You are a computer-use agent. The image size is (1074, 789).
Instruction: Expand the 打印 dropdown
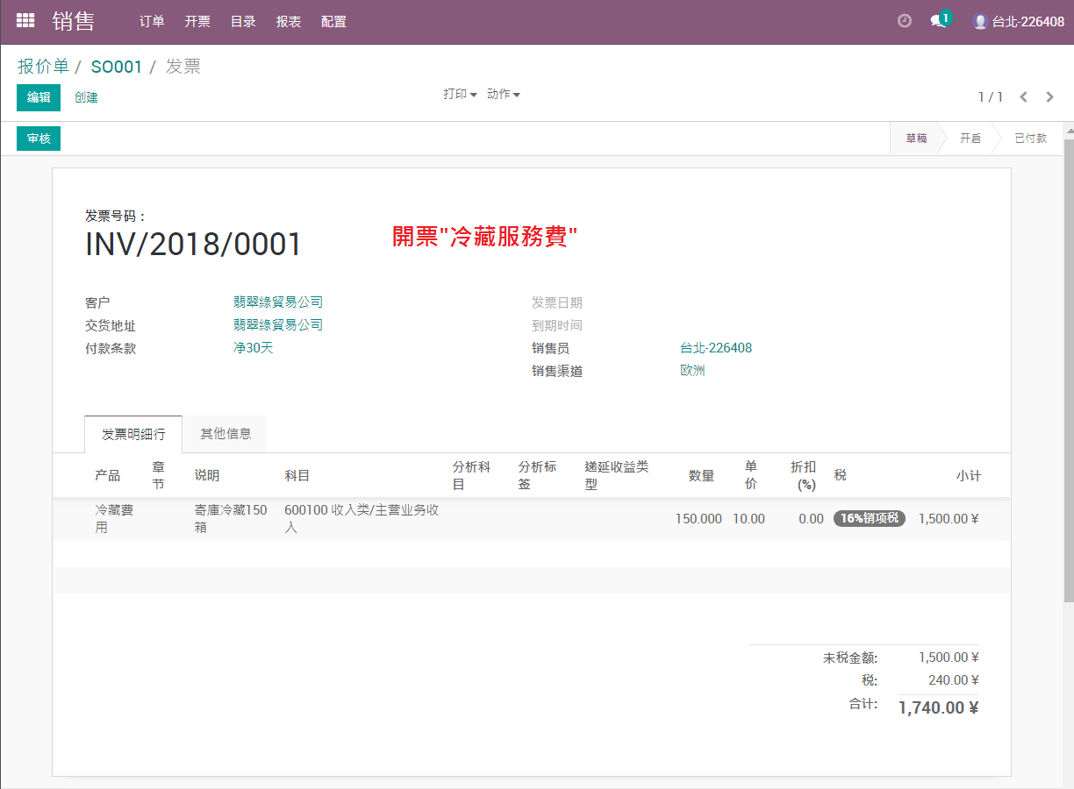point(460,94)
